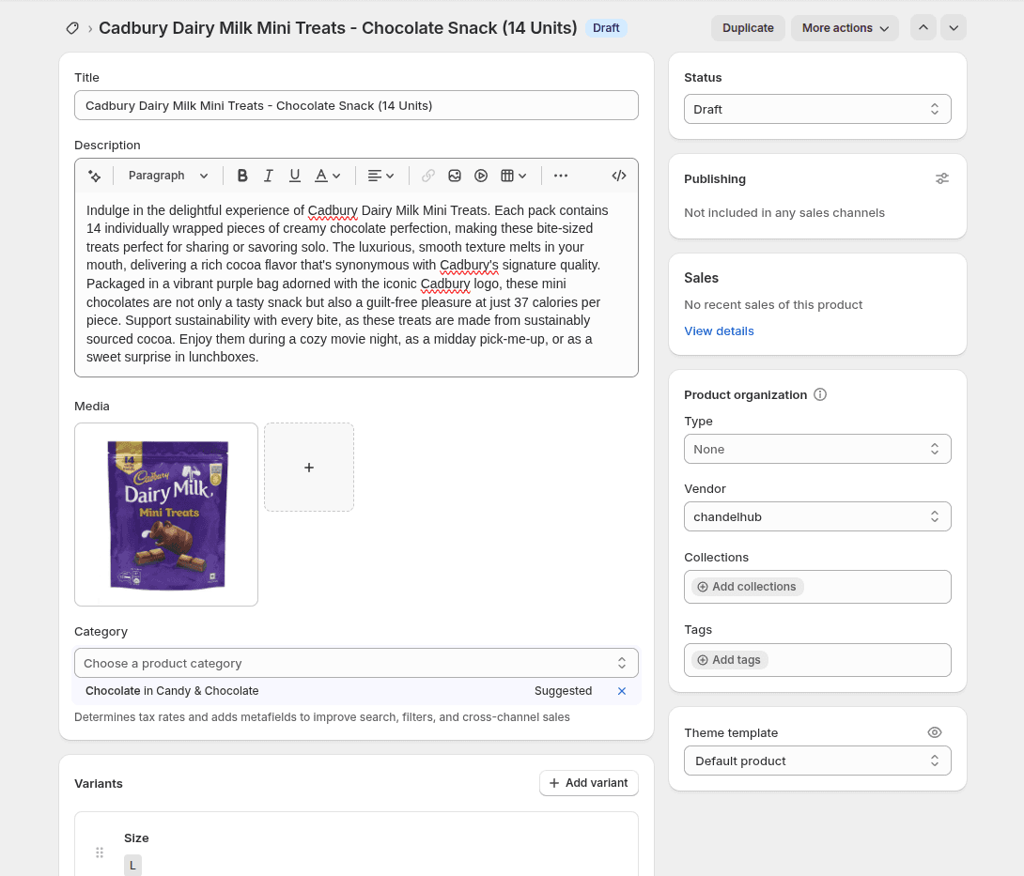The width and height of the screenshot is (1024, 876).
Task: Open Publishing manage settings icon
Action: pyautogui.click(x=941, y=178)
